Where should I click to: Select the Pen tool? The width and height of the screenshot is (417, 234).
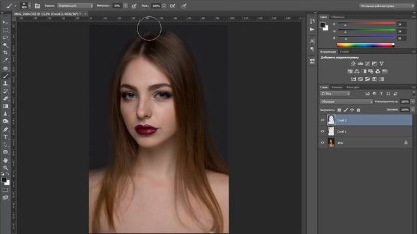5,129
